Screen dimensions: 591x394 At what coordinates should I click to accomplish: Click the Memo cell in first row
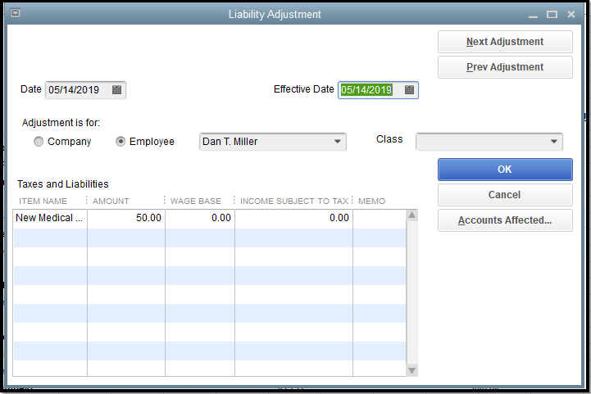[x=380, y=219]
